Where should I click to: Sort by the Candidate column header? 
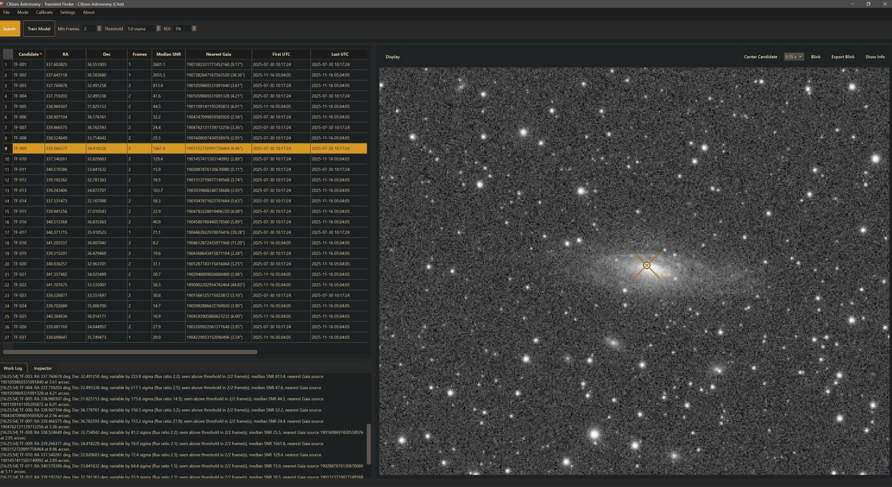tap(29, 54)
